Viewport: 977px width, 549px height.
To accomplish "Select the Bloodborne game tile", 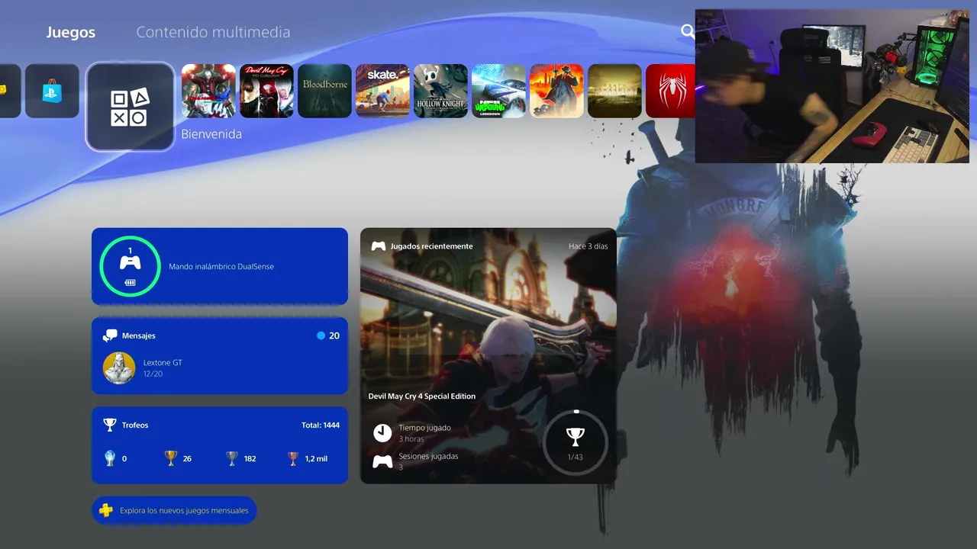I will pos(324,91).
